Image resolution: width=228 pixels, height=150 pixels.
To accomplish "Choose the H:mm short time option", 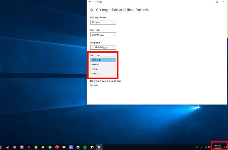I will click(103, 69).
